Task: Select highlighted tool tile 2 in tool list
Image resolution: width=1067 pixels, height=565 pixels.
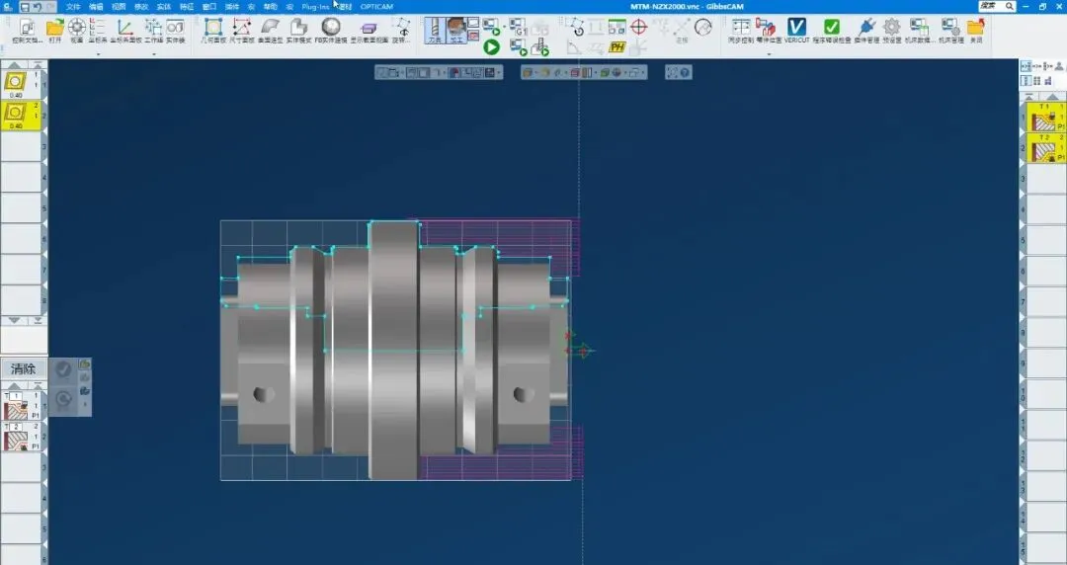Action: pos(21,116)
